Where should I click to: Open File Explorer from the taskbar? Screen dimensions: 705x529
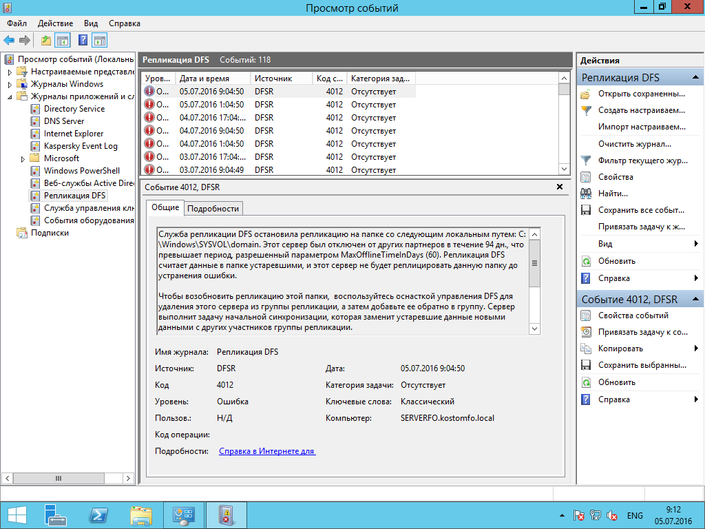pos(141,515)
